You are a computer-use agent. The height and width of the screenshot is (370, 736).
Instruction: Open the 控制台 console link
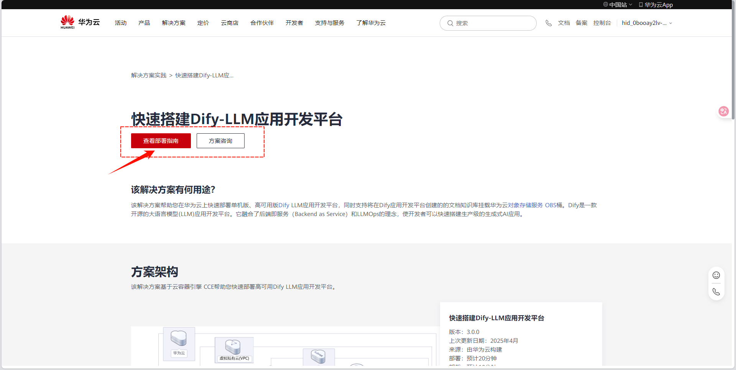602,23
